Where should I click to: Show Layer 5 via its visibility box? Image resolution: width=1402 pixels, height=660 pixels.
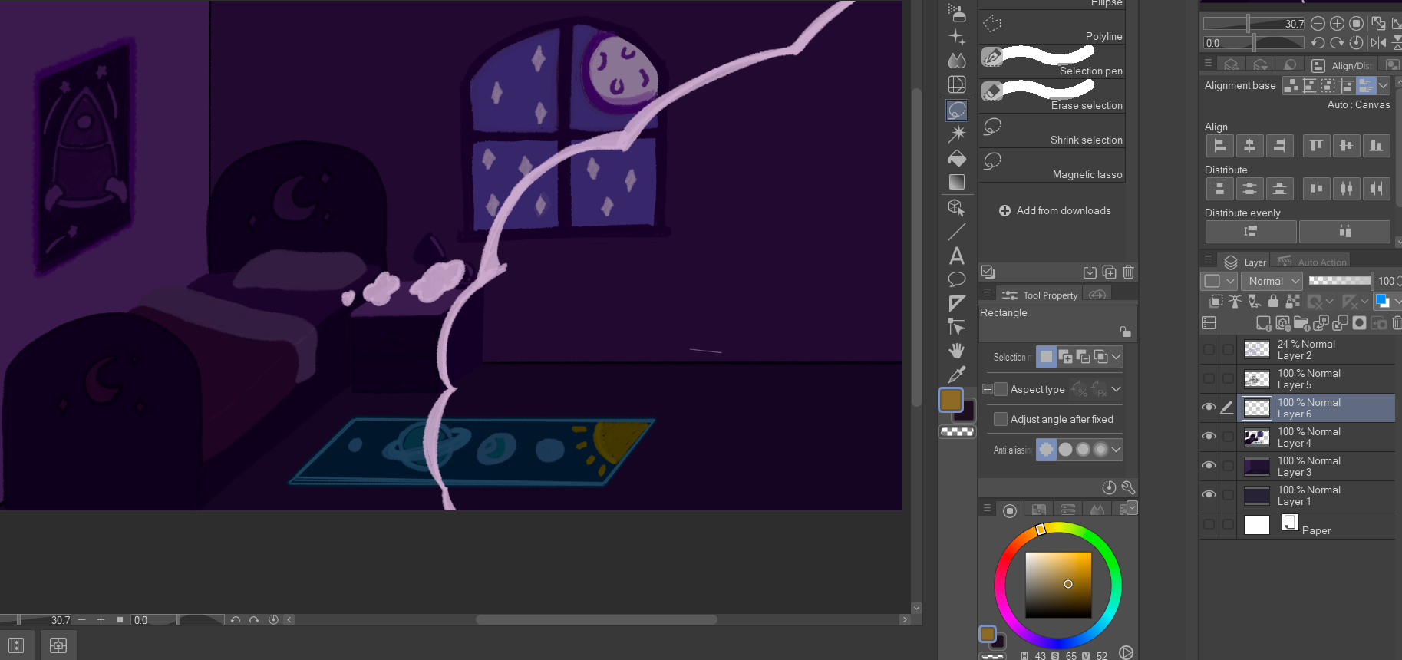click(x=1209, y=379)
